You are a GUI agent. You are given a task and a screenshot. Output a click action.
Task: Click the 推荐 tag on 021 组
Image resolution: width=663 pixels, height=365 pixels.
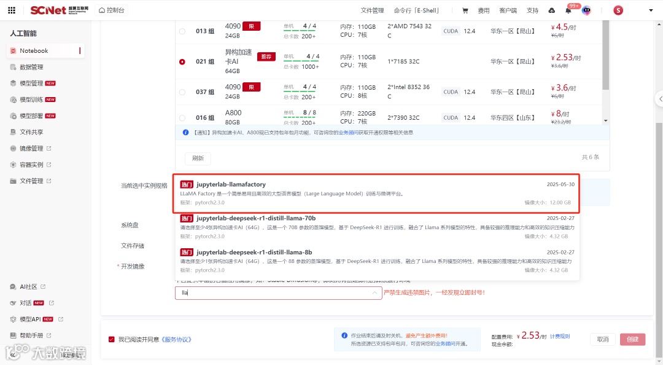(266, 57)
